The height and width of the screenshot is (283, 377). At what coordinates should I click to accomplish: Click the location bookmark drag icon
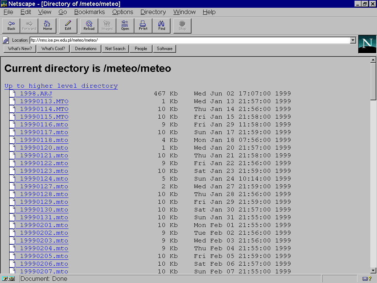coord(6,40)
